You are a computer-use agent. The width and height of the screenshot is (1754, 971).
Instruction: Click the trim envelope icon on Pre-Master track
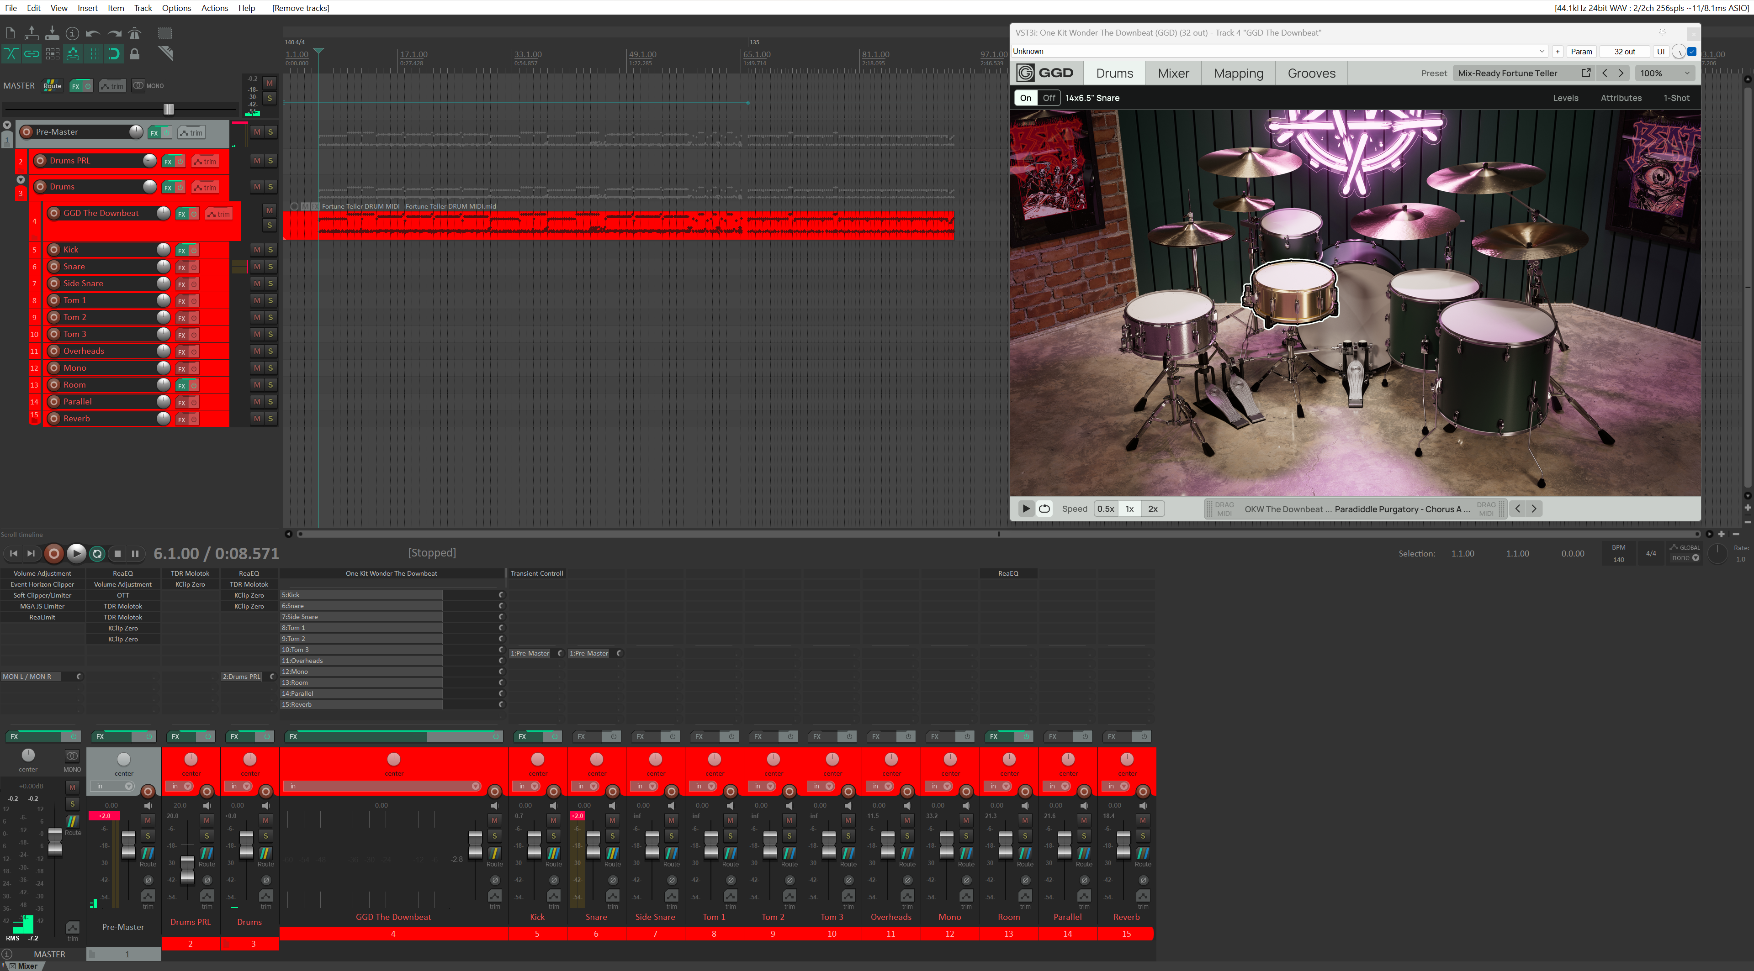point(192,132)
